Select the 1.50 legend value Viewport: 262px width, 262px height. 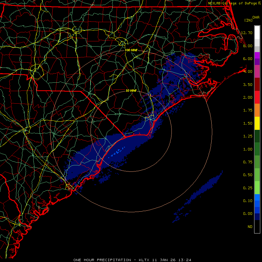[248, 123]
